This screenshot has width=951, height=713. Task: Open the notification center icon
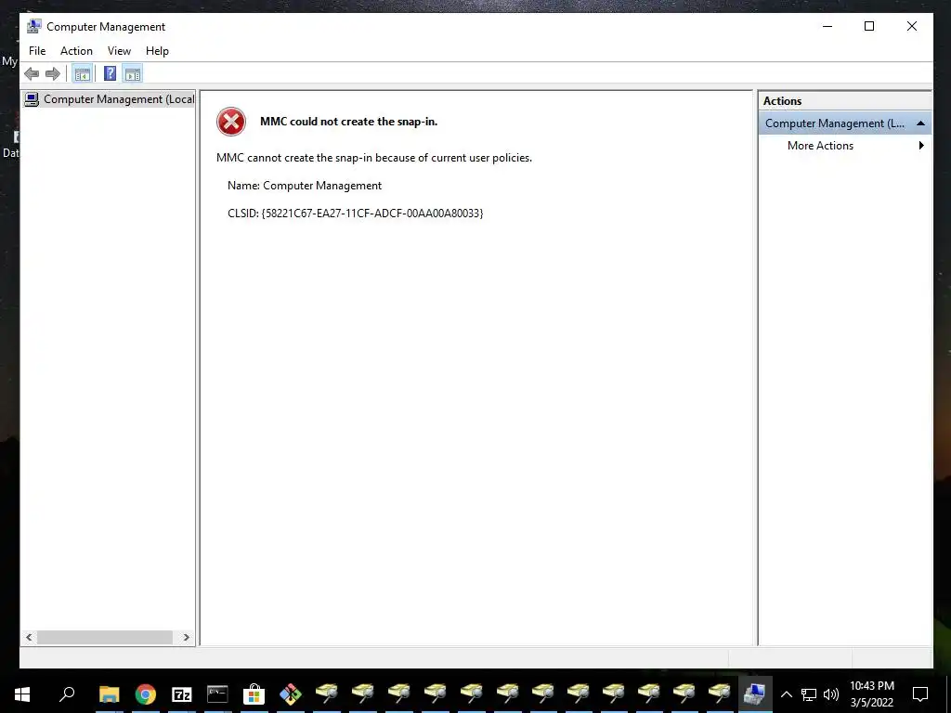click(920, 694)
